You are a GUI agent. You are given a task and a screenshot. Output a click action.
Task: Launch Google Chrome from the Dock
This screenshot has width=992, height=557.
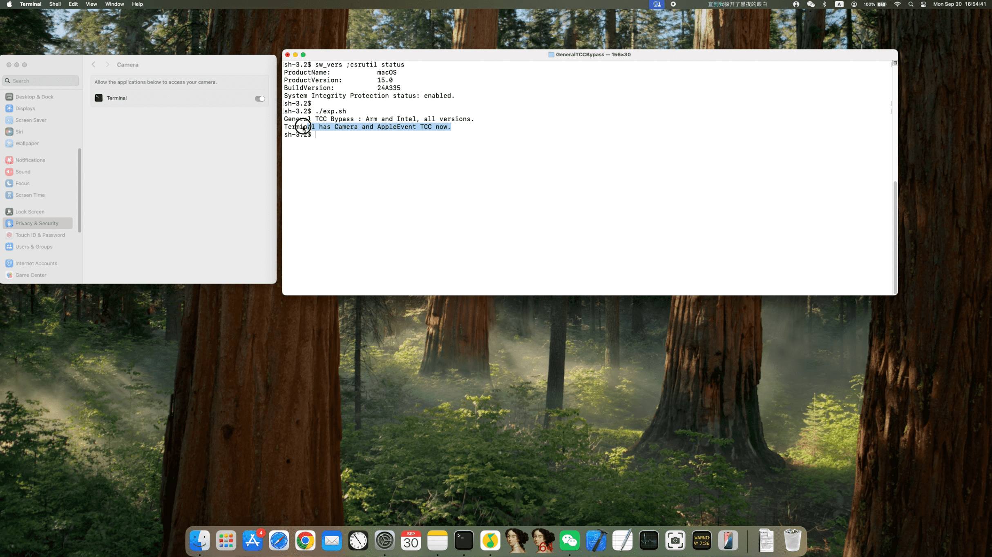tap(305, 541)
